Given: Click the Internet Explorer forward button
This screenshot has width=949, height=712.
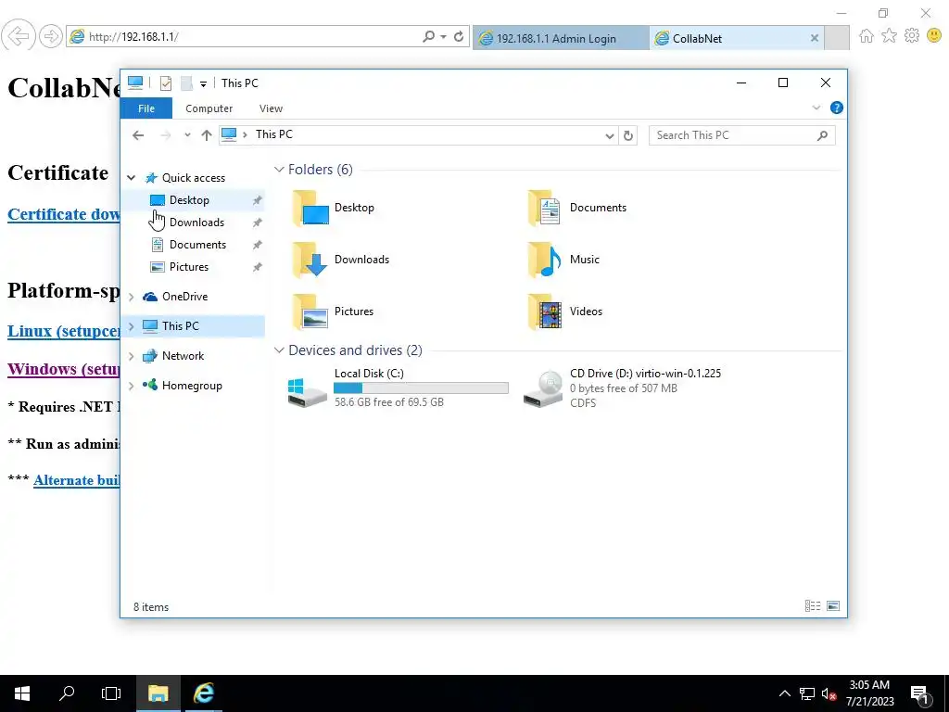Looking at the screenshot, I should (x=51, y=36).
